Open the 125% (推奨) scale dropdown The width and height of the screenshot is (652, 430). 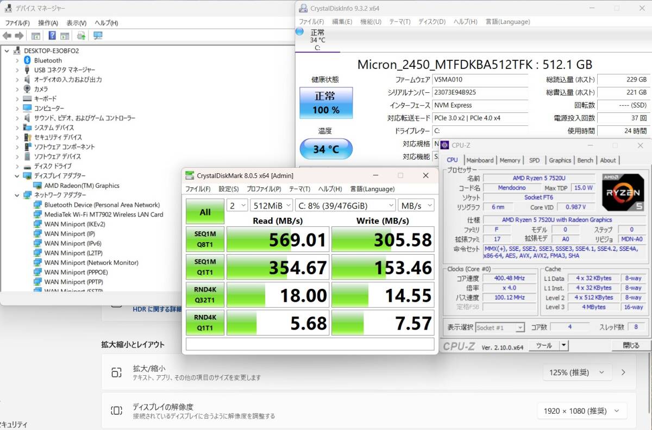577,372
